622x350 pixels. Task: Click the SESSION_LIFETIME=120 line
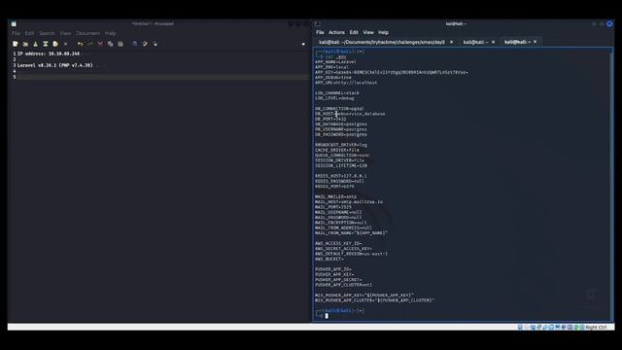tap(341, 165)
